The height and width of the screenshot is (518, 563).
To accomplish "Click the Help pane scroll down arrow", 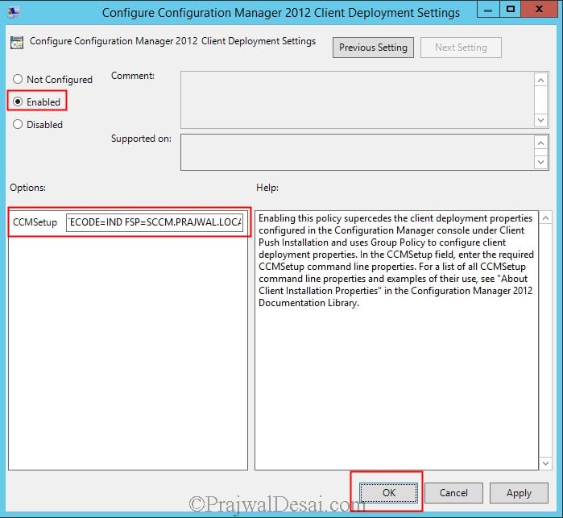I will coord(545,463).
